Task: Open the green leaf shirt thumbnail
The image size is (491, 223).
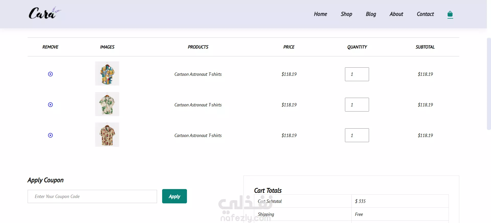Action: click(107, 104)
